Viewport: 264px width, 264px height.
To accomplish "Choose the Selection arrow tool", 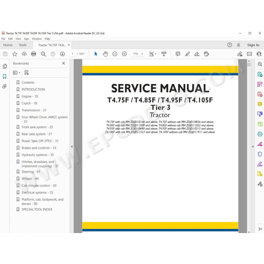I will pos(96,54).
